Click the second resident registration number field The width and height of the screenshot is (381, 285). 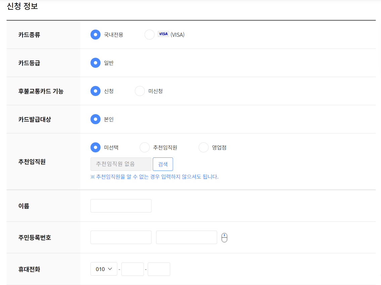(186, 237)
